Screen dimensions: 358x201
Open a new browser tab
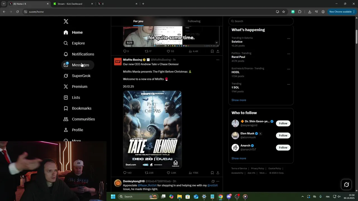coord(143,4)
